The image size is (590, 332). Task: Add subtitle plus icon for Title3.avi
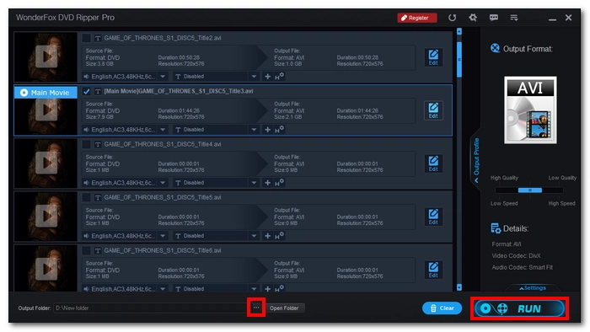[267, 129]
